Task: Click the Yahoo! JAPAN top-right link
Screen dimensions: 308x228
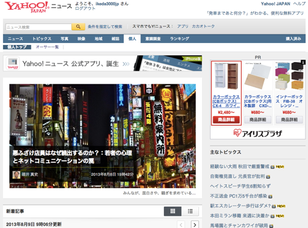Action: [275, 4]
